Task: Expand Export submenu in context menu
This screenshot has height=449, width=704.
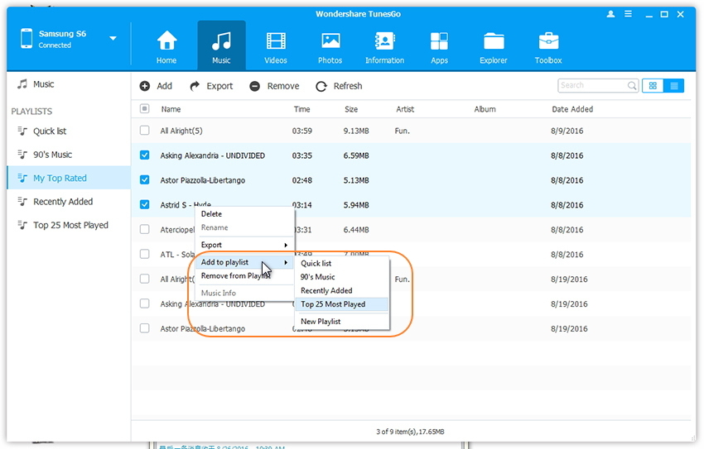Action: pyautogui.click(x=244, y=245)
